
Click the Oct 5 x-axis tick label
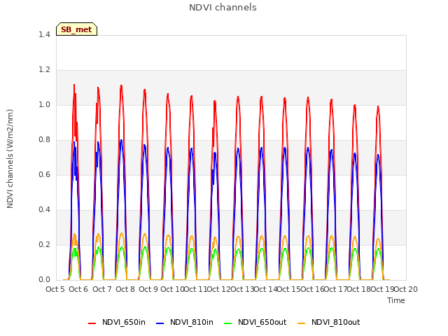tap(55, 289)
